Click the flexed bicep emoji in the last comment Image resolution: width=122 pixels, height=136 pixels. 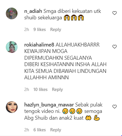pyautogui.click(x=97, y=118)
